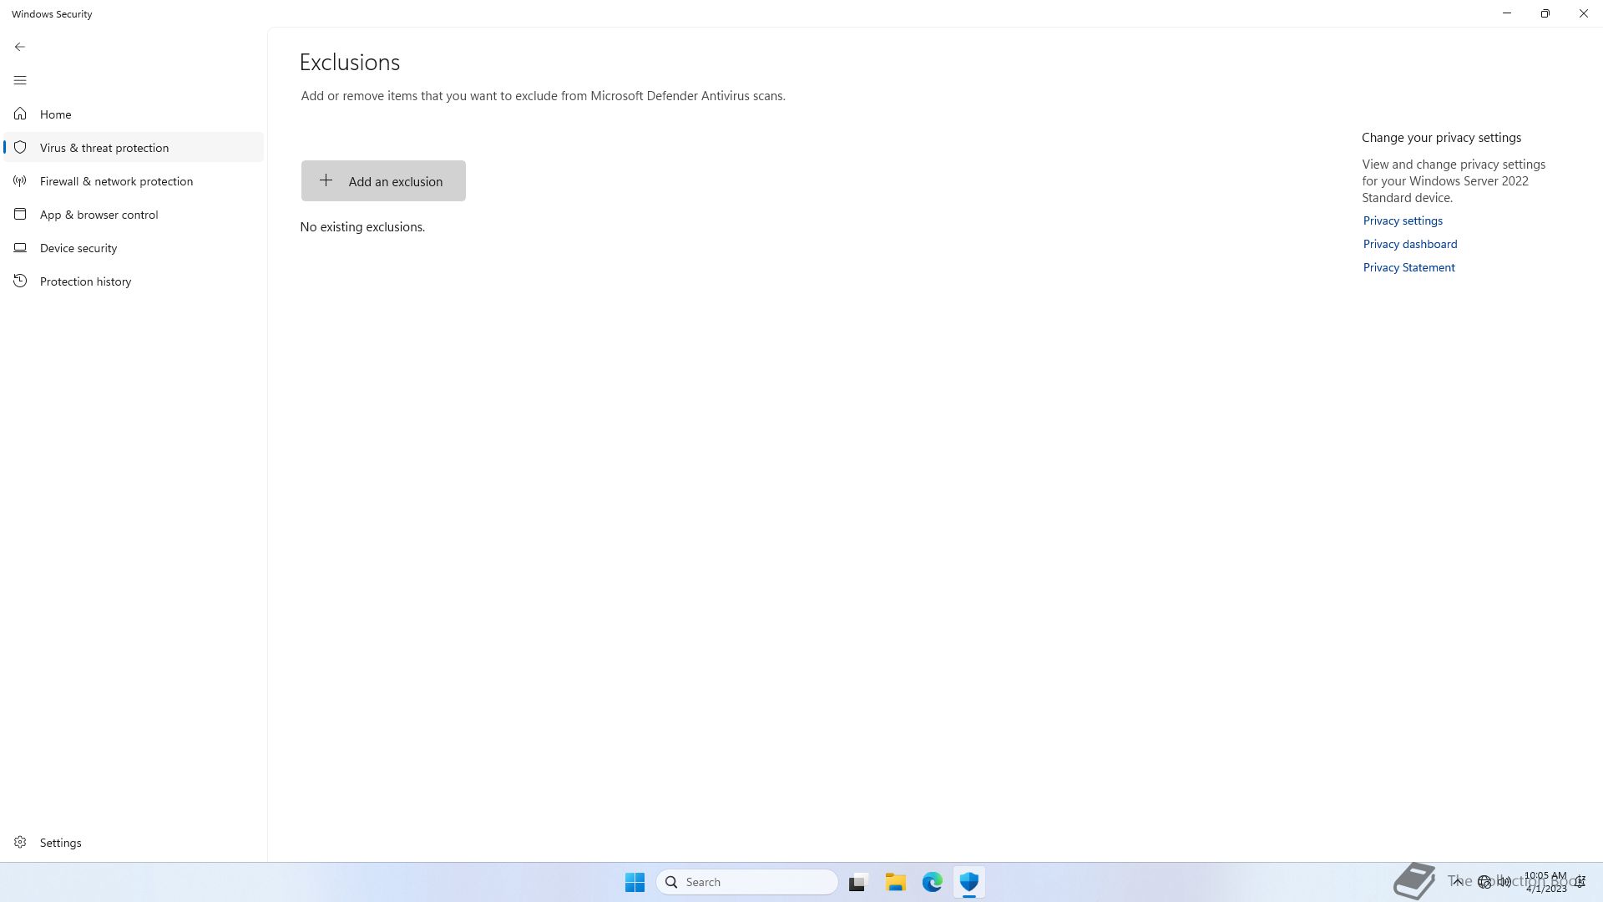
Task: Open Settings in the sidebar
Action: tap(134, 842)
